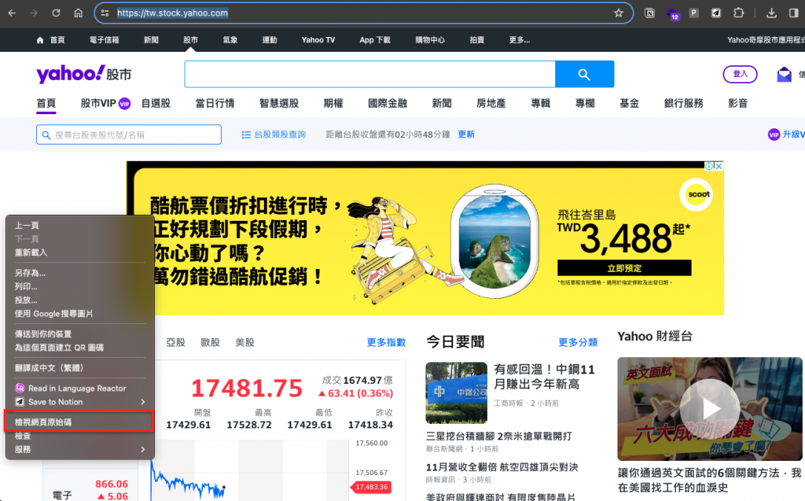Select 檢視網頁原始碼 in context menu

[79, 422]
